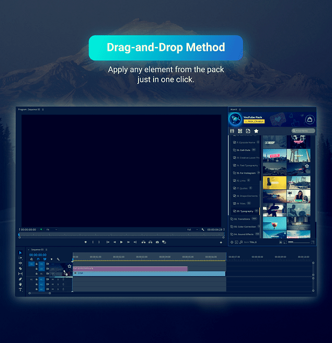Open the AtomX mixer settings icon

232,131
